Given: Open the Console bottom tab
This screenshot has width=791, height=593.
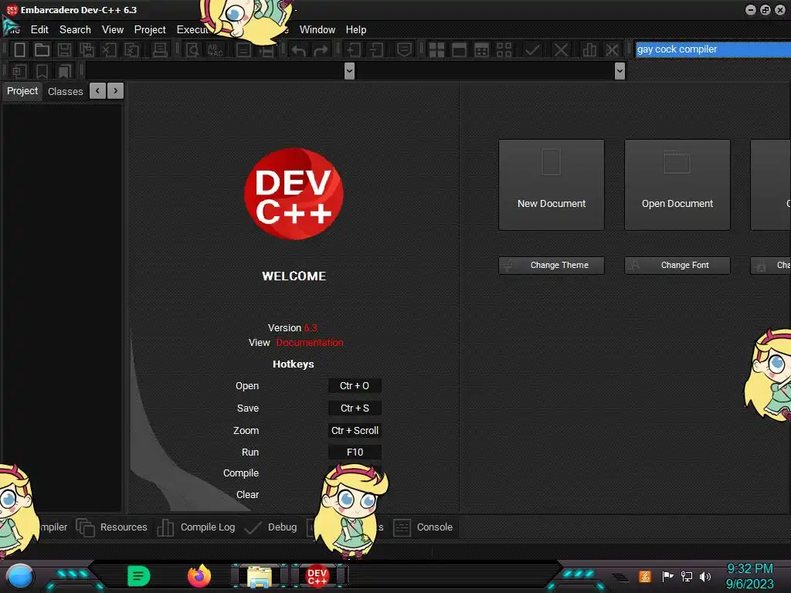Looking at the screenshot, I should [423, 527].
